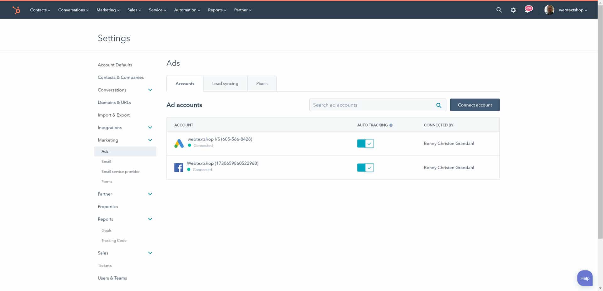Open the settings gear icon
603x291 pixels.
(513, 10)
